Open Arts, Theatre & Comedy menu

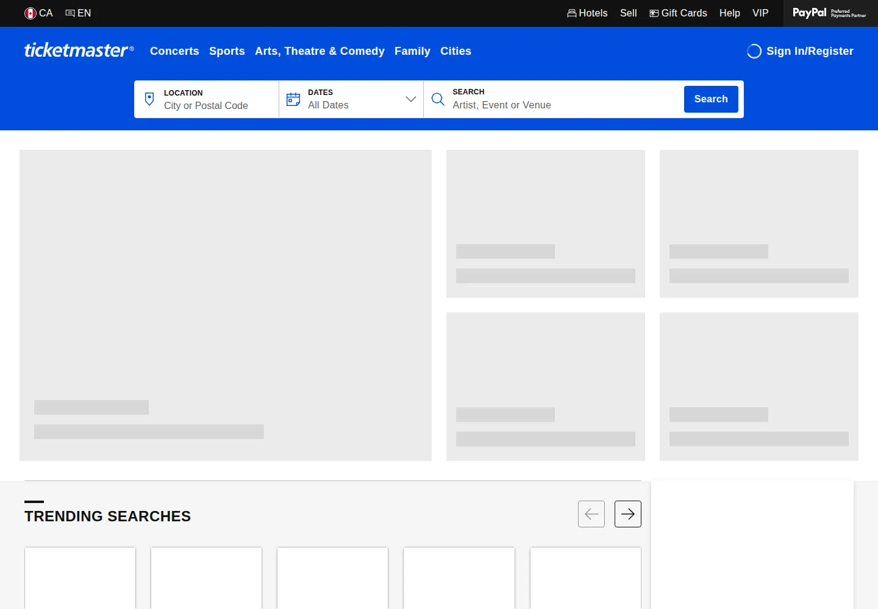coord(319,51)
